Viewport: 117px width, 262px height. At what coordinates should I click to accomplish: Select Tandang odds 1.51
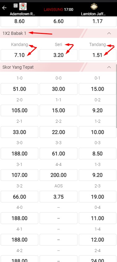pyautogui.click(x=97, y=55)
